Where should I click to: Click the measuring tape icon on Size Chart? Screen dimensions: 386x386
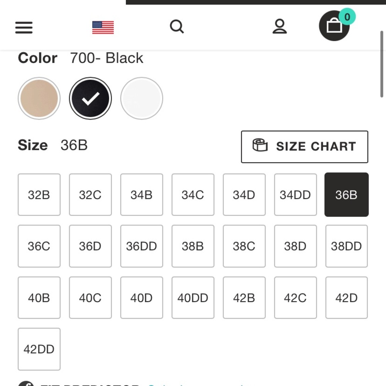[x=260, y=146]
